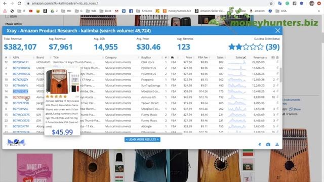Click the camera screenshot icon in Xray footer
Viewport: 324px width, 182px height.
point(268,145)
